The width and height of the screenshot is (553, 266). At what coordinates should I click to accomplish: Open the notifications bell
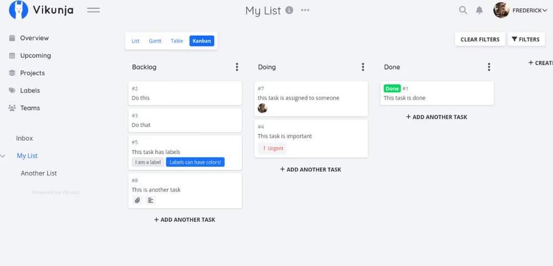pos(479,10)
